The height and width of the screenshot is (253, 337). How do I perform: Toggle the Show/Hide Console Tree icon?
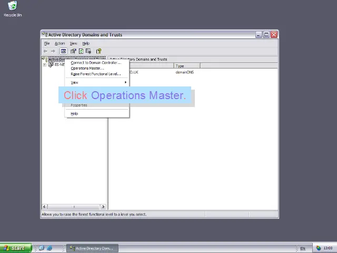pyautogui.click(x=63, y=51)
